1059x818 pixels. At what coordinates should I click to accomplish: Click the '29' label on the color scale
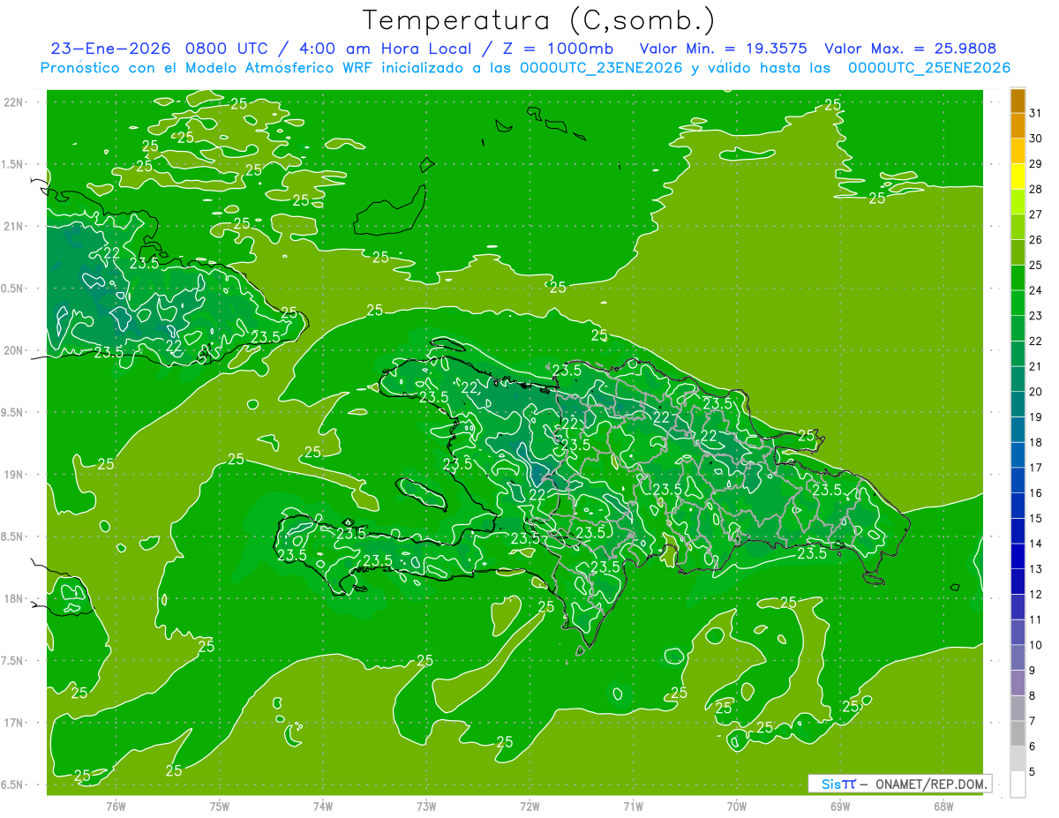1036,164
